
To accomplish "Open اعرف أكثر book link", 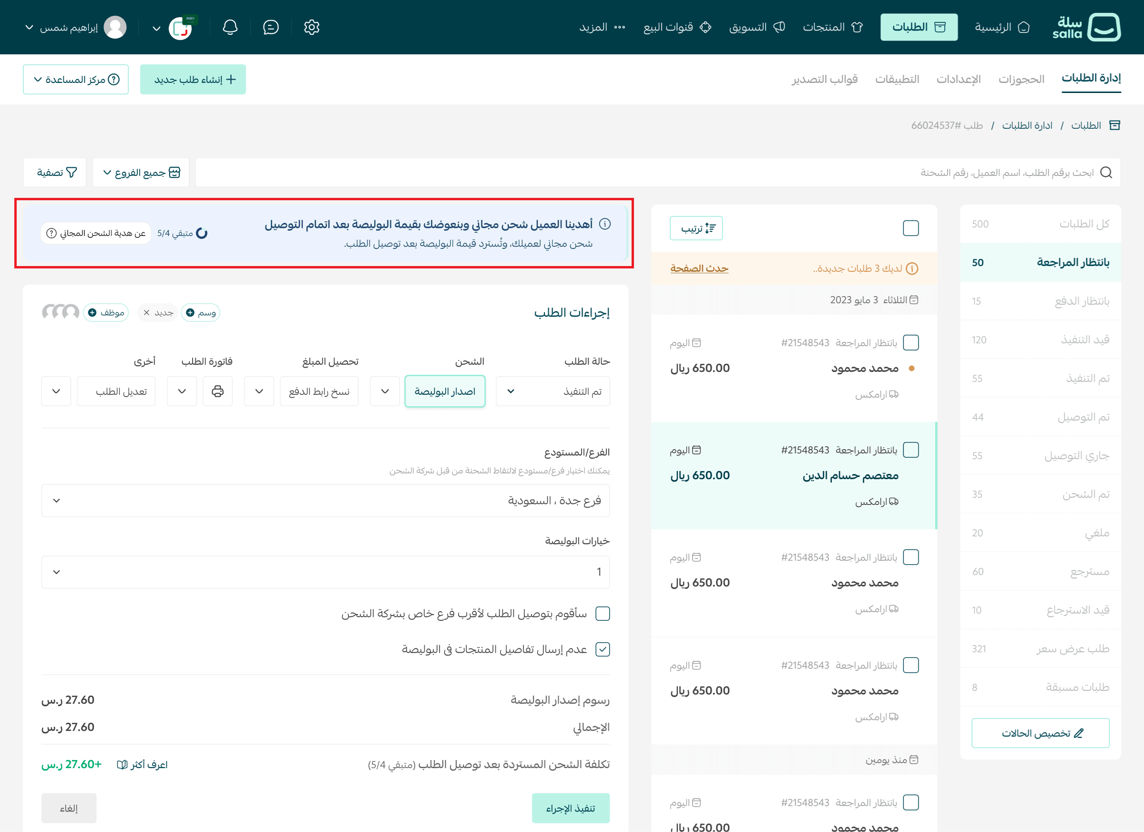I will 142,764.
